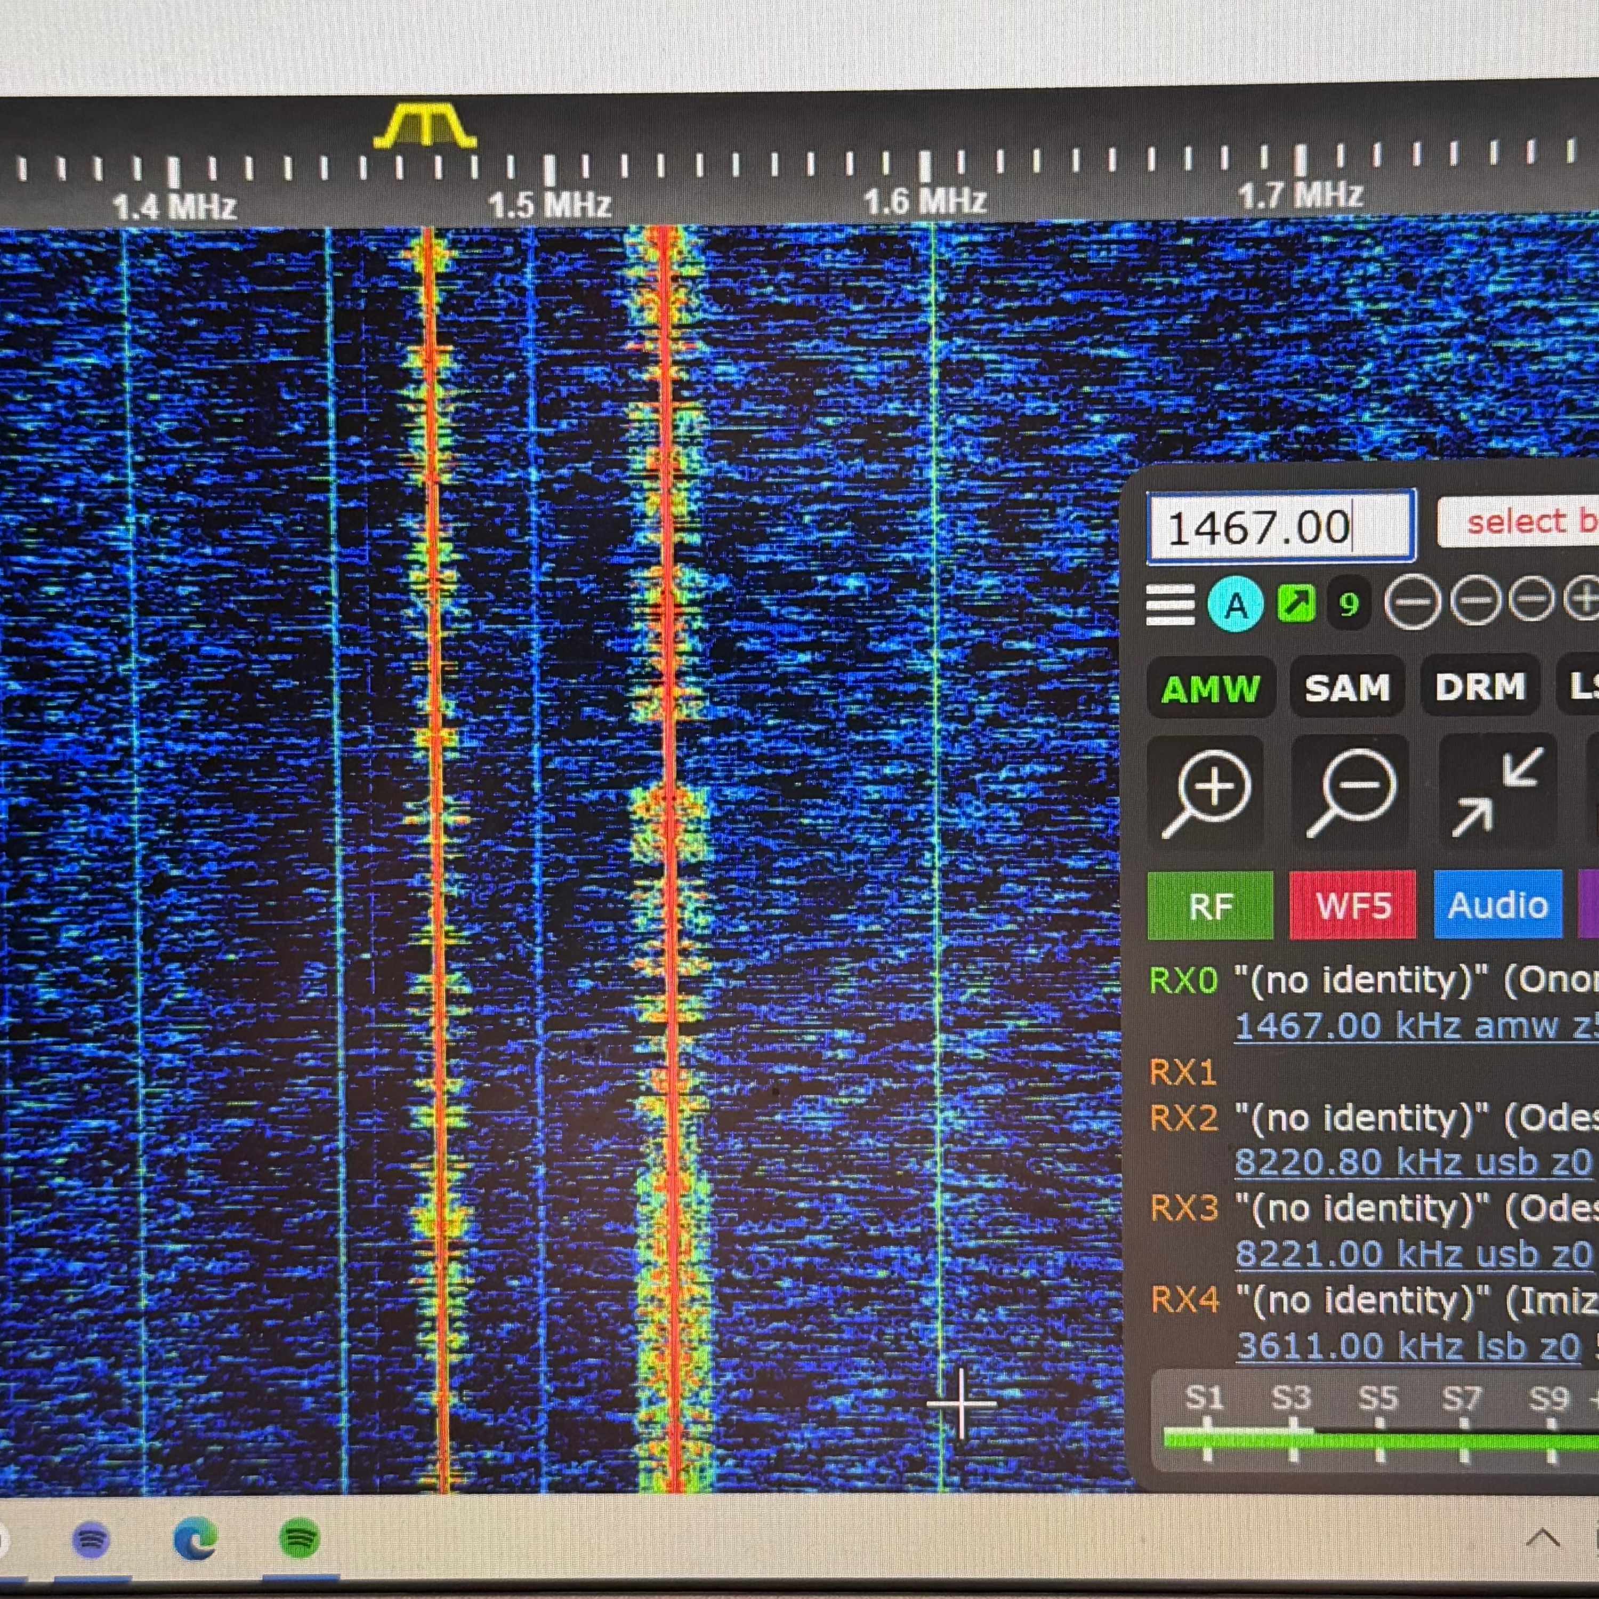This screenshot has height=1599, width=1599.
Task: Click the cyan VFO A circle icon
Action: [1235, 605]
